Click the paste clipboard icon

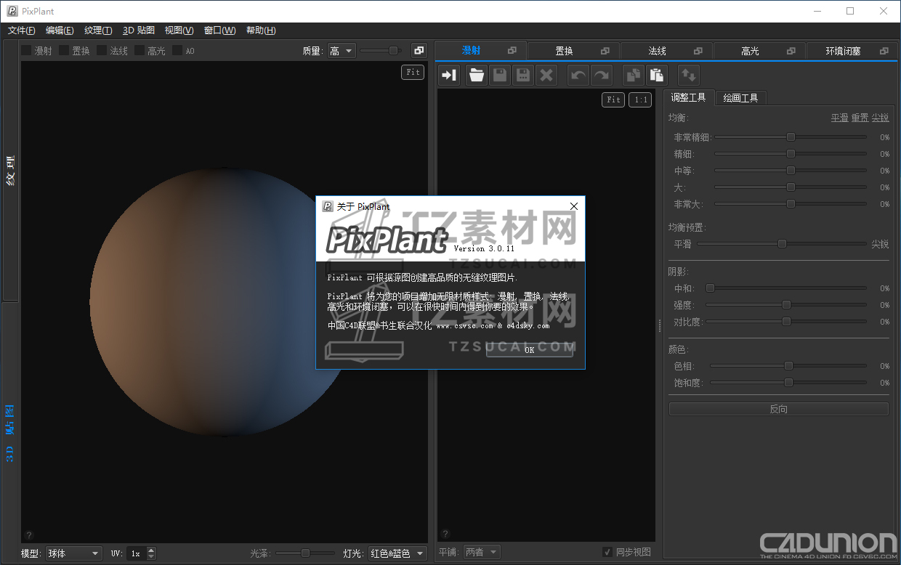coord(657,75)
